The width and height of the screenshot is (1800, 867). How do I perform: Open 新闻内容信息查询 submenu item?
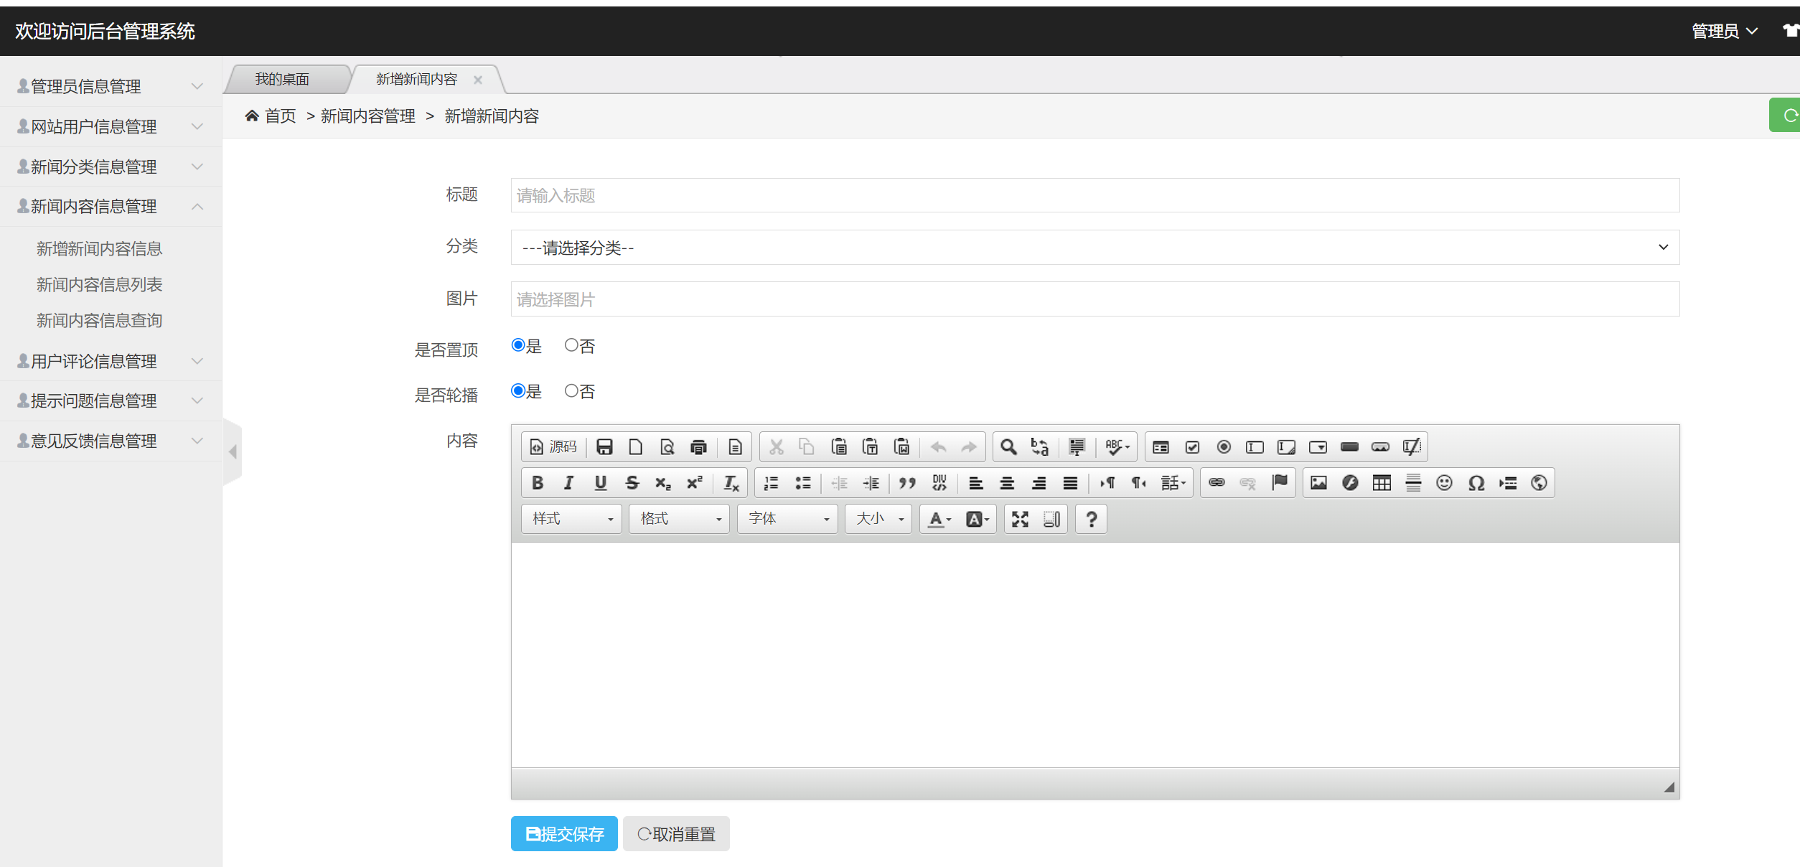click(100, 321)
